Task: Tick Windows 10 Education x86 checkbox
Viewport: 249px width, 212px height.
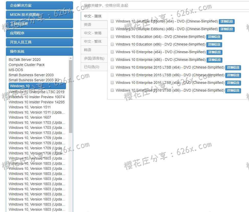Action: [x=112, y=44]
